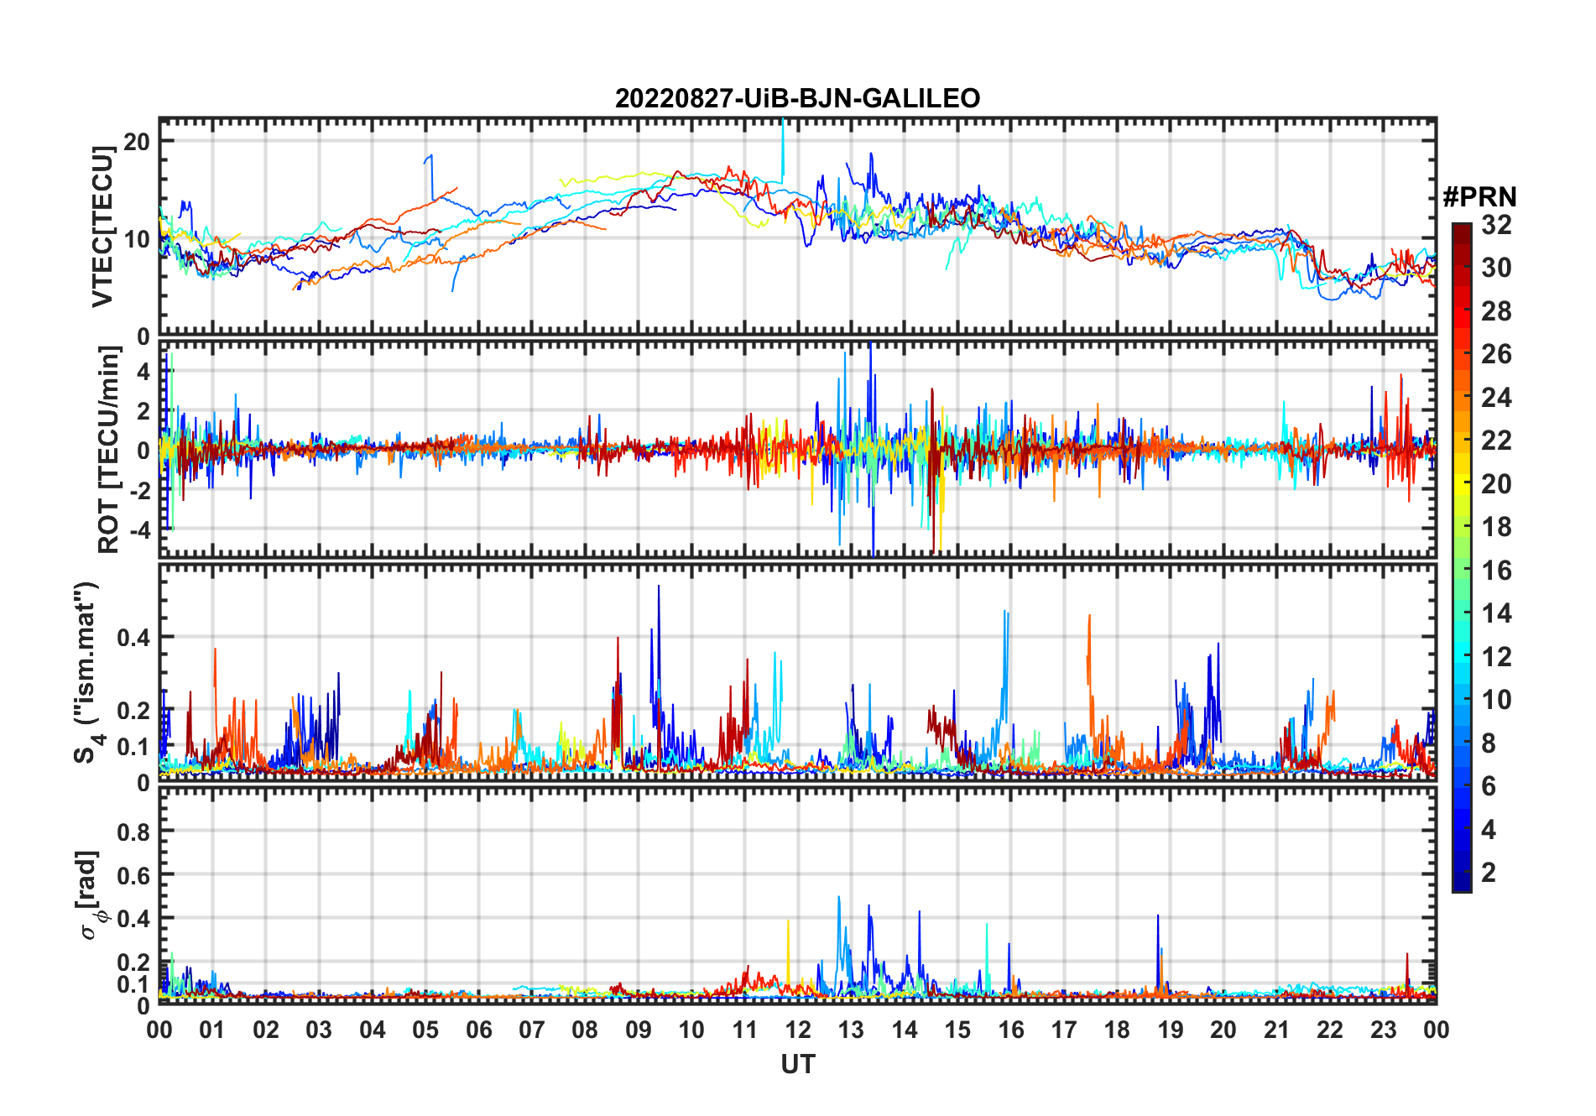Click S4 axis tick label 0.2

coord(134,711)
